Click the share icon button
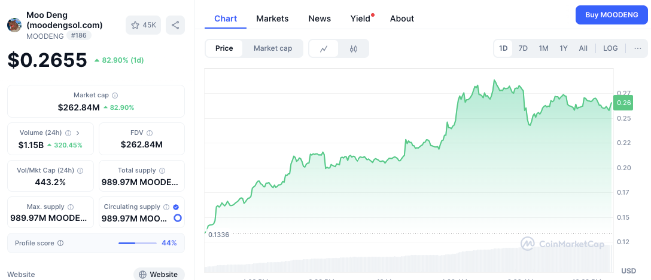This screenshot has width=651, height=280. click(x=175, y=25)
